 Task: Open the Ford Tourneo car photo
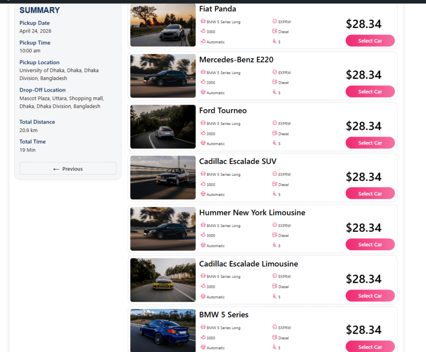pos(163,127)
